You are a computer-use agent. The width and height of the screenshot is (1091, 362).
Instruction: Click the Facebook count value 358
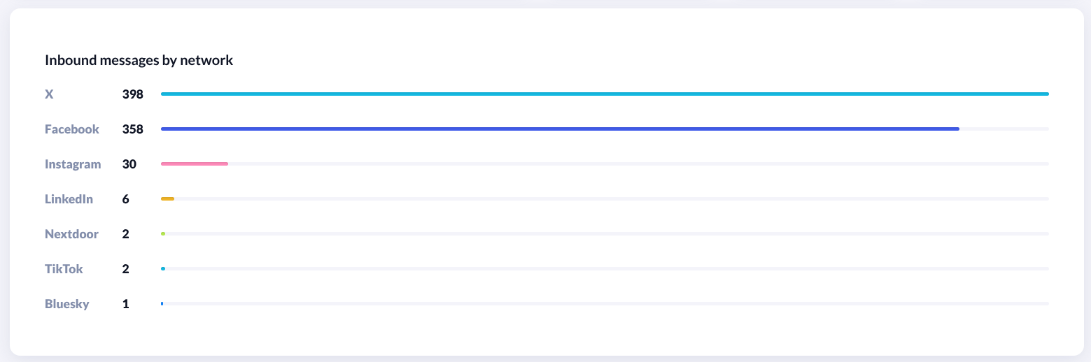132,129
